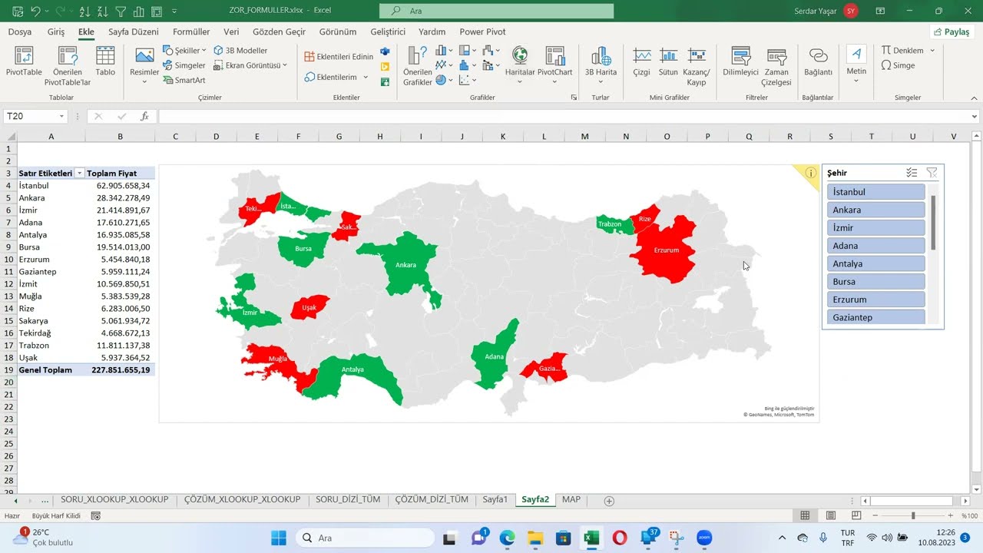The height and width of the screenshot is (553, 983).
Task: Switch to Normal view in status bar
Action: 805,515
